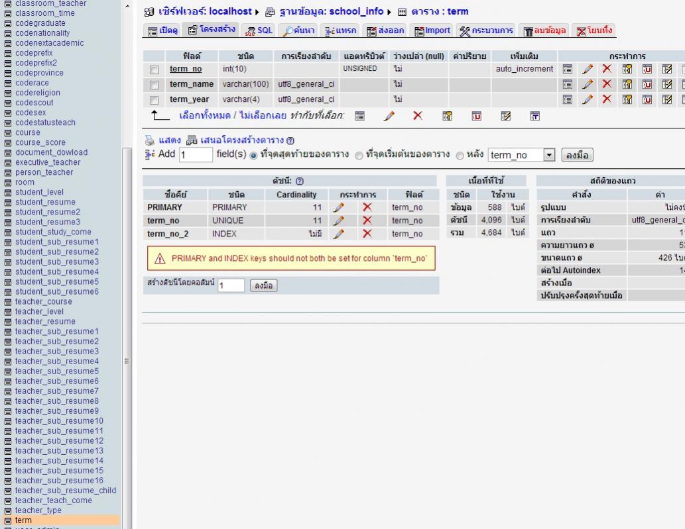The height and width of the screenshot is (529, 685).
Task: Select the 'at beginning of table' radio option
Action: pyautogui.click(x=359, y=156)
